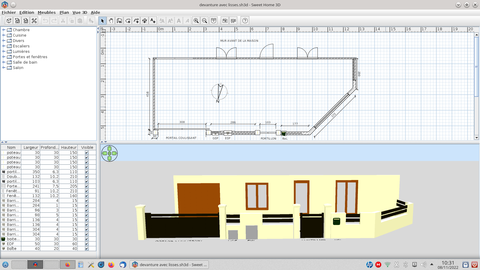The image size is (480, 270).
Task: Open the Vue 3D menu
Action: pyautogui.click(x=80, y=12)
